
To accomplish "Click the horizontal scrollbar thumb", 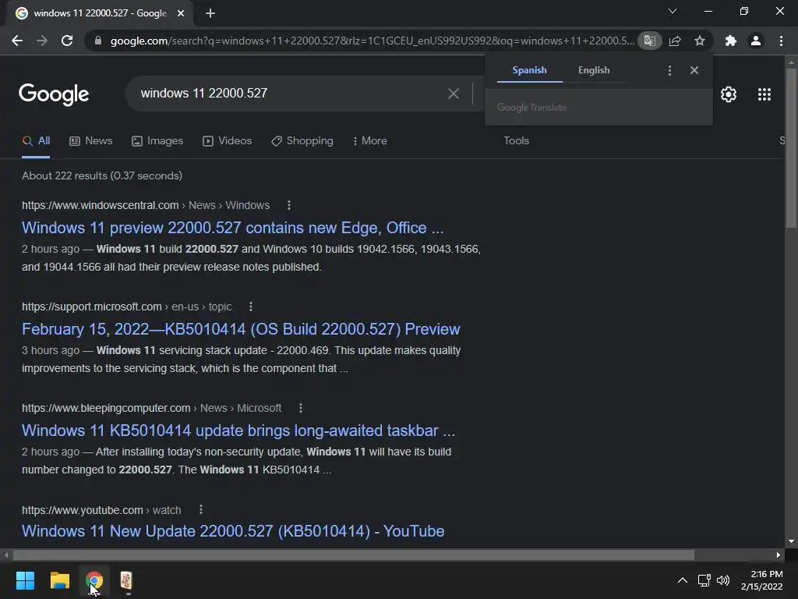I will pyautogui.click(x=354, y=555).
